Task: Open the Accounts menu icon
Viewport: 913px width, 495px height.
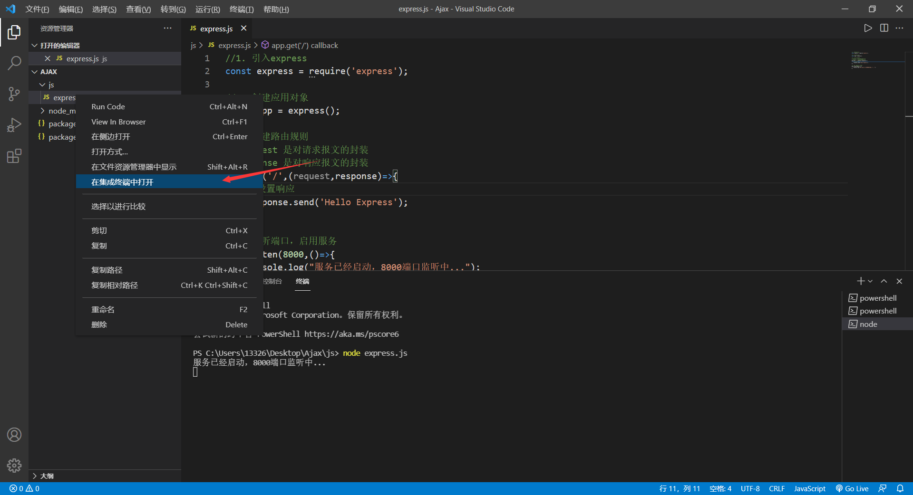Action: click(x=14, y=435)
